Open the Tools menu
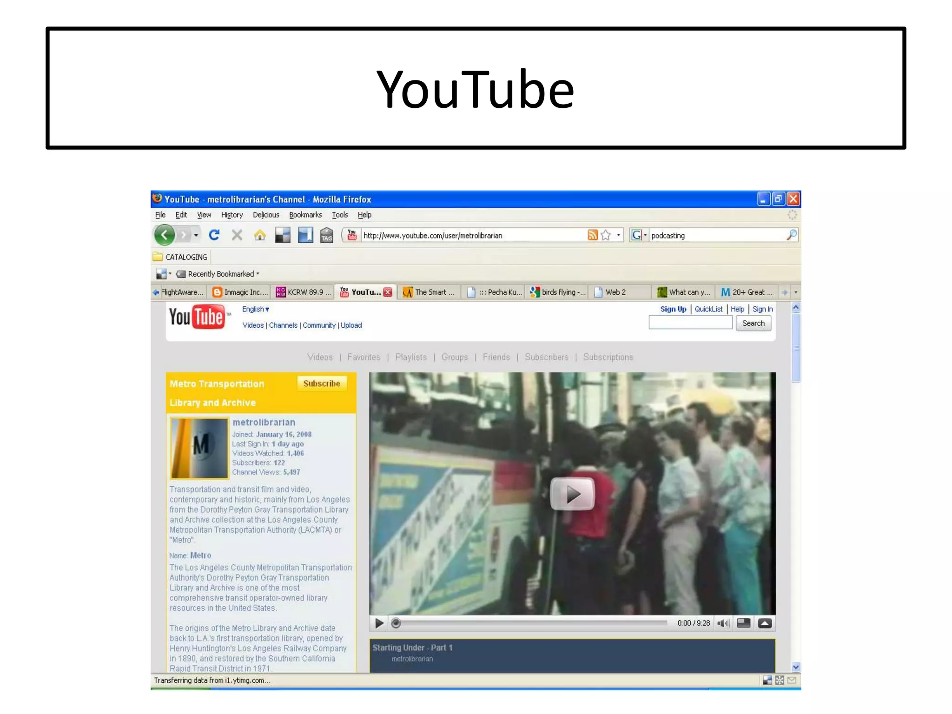Screen dimensions: 952x714 coord(340,215)
